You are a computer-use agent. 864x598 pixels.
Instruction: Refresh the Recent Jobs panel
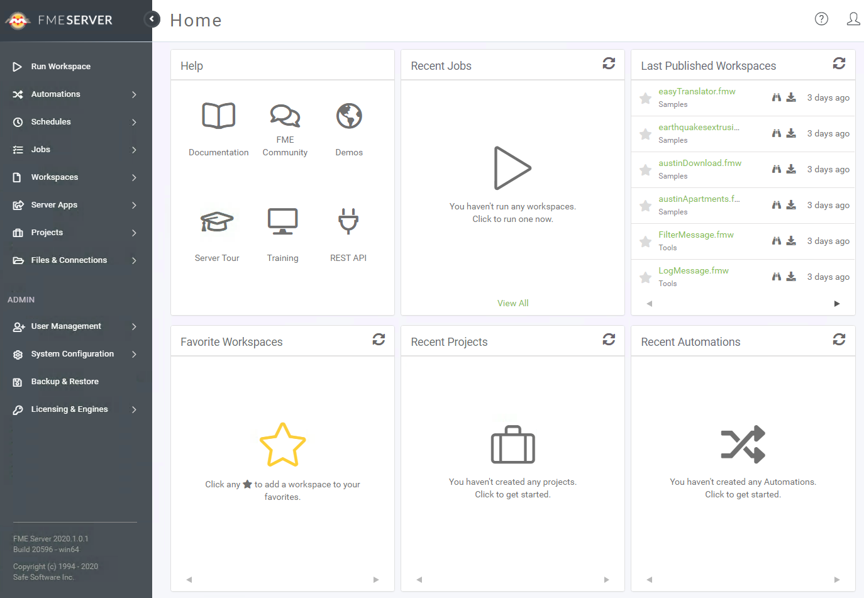(x=609, y=64)
